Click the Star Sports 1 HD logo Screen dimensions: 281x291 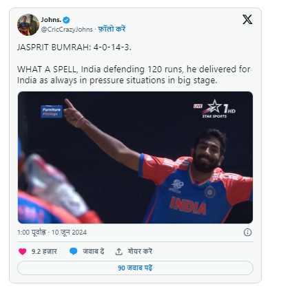(215, 109)
